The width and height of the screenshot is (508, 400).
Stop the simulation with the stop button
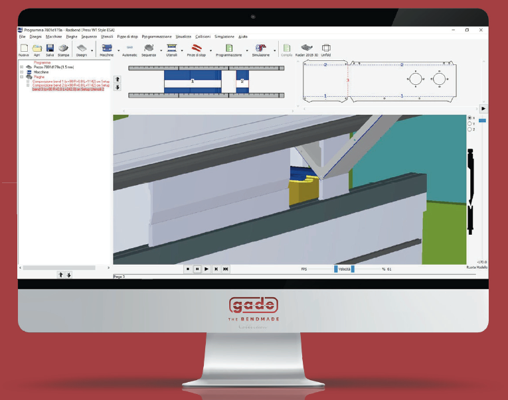pos(188,269)
